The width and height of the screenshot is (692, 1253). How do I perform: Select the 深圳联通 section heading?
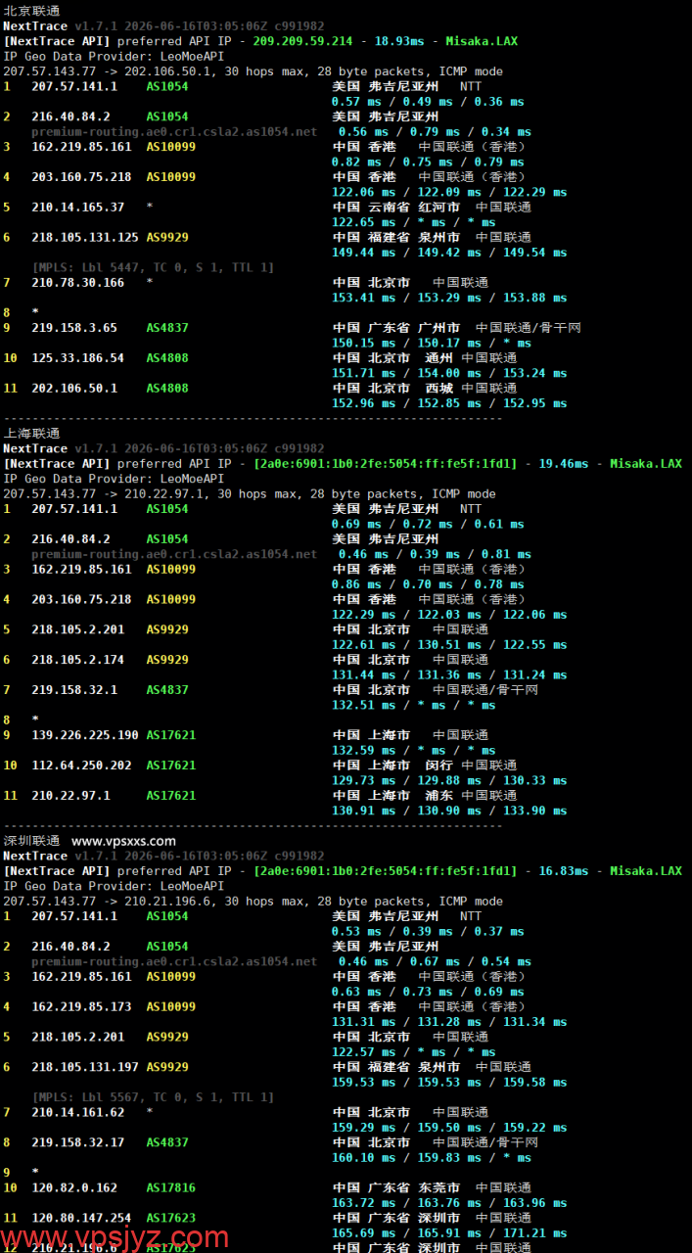pyautogui.click(x=31, y=841)
